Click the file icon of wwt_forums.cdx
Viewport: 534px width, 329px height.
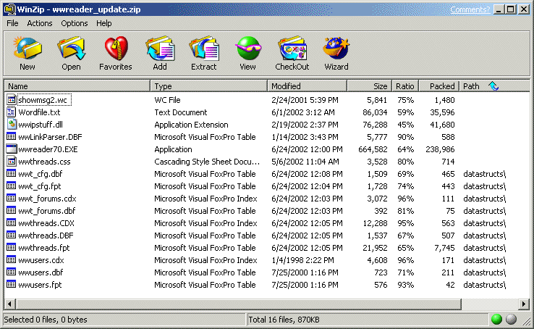pos(12,198)
